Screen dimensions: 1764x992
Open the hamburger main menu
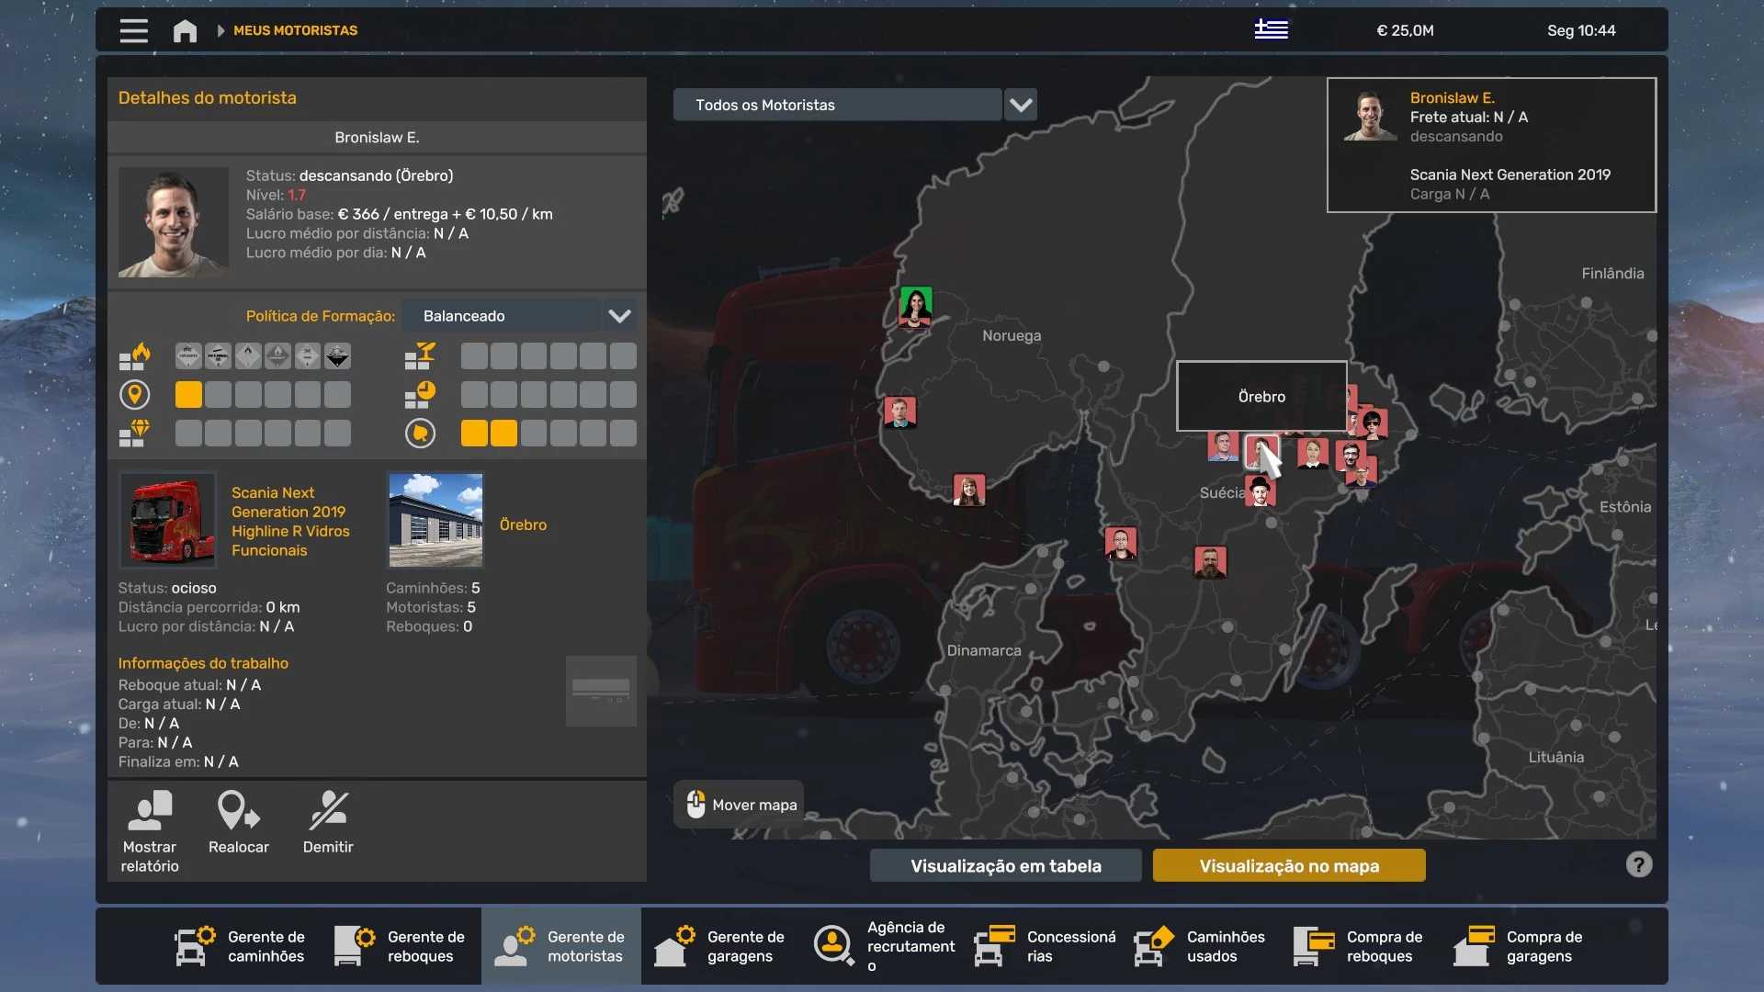(x=133, y=30)
